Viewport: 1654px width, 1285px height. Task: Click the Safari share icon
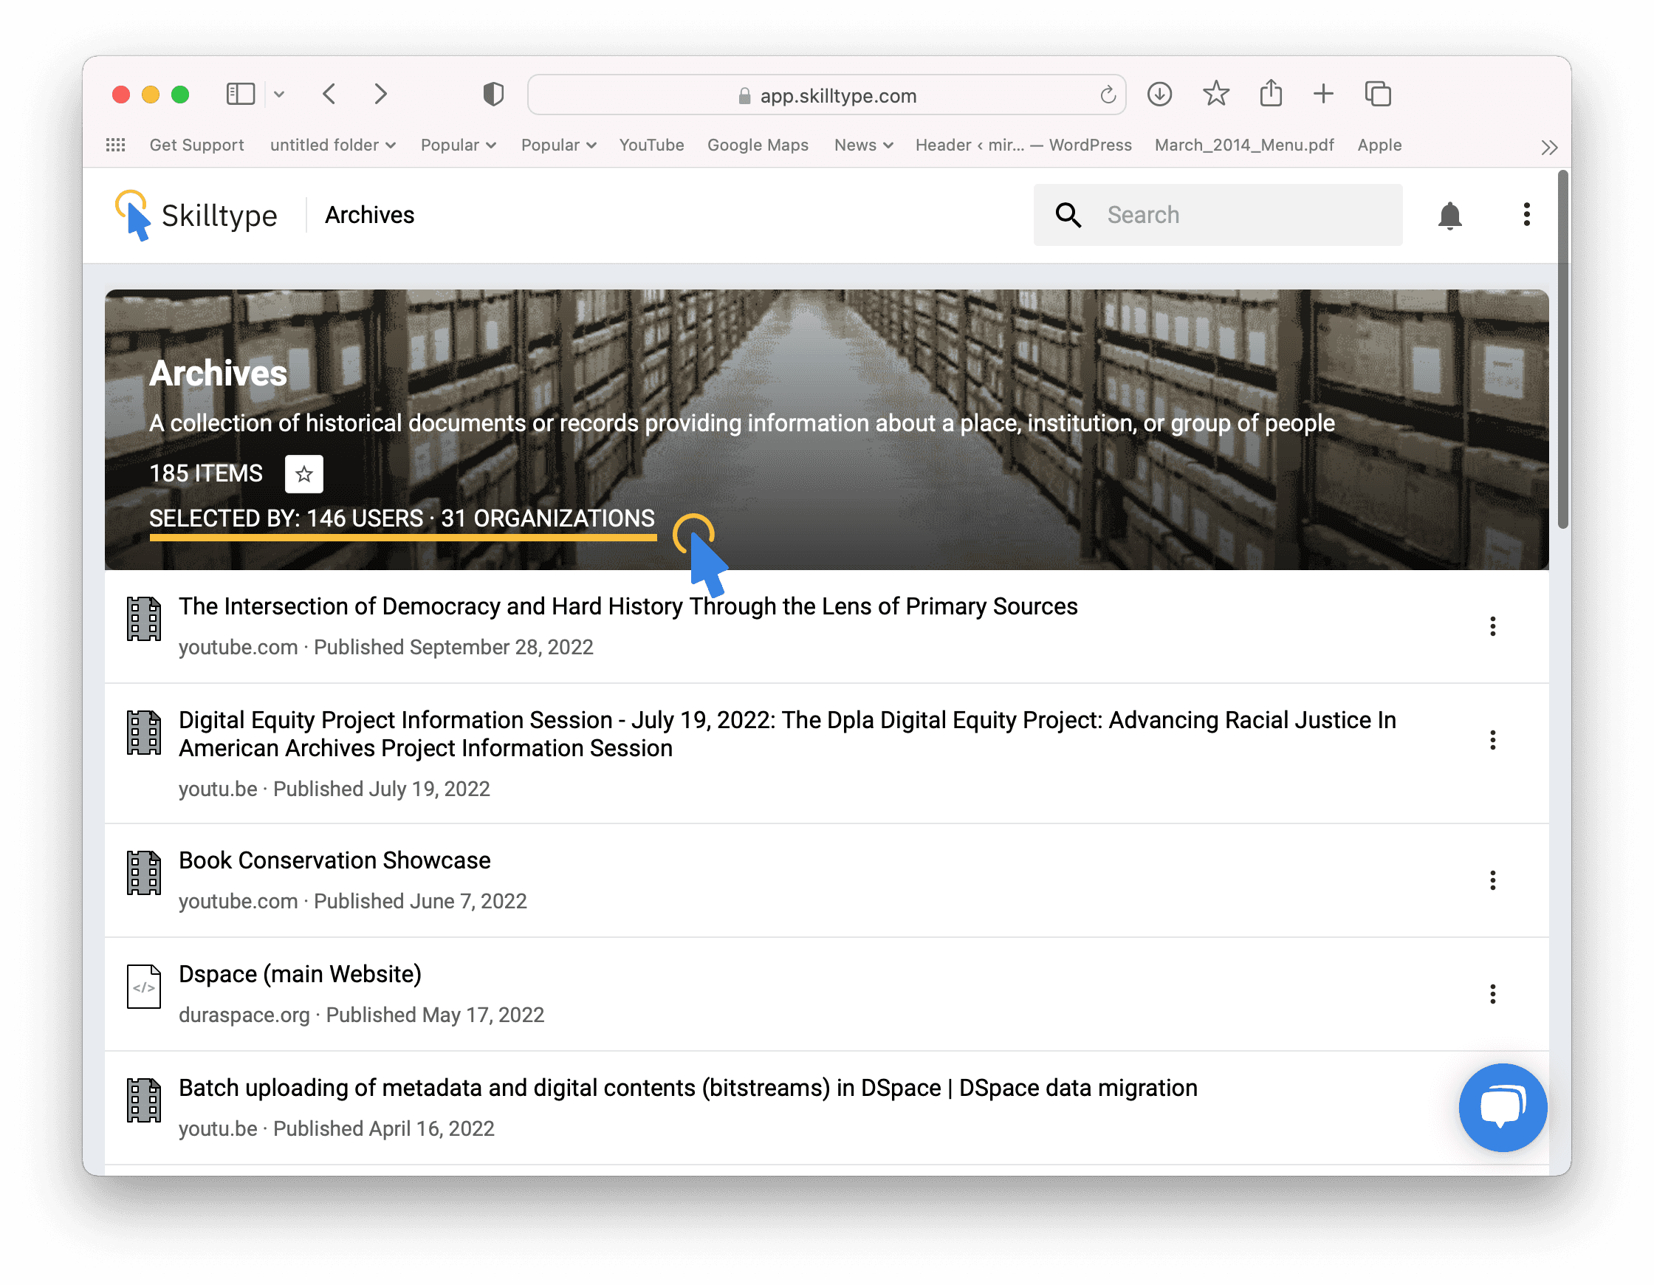[x=1270, y=95]
